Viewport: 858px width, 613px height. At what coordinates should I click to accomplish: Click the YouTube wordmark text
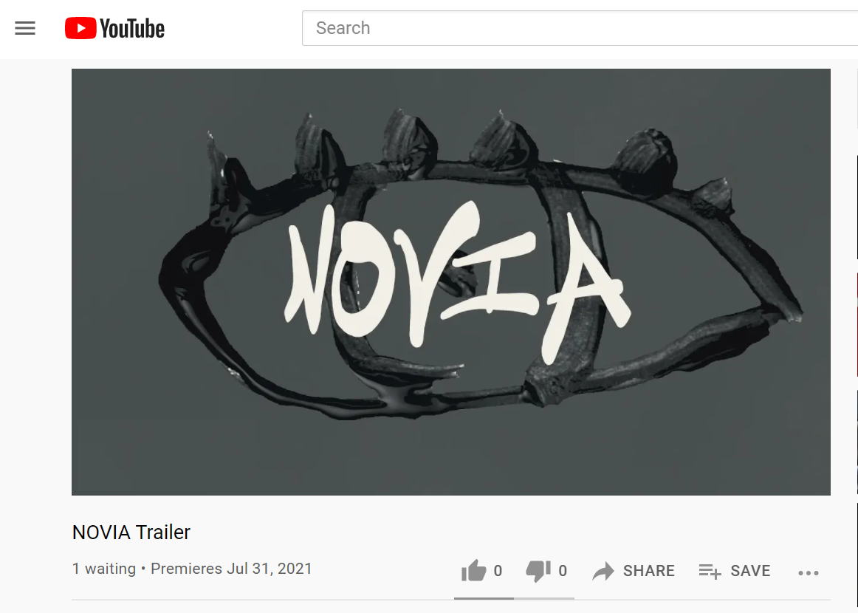132,29
